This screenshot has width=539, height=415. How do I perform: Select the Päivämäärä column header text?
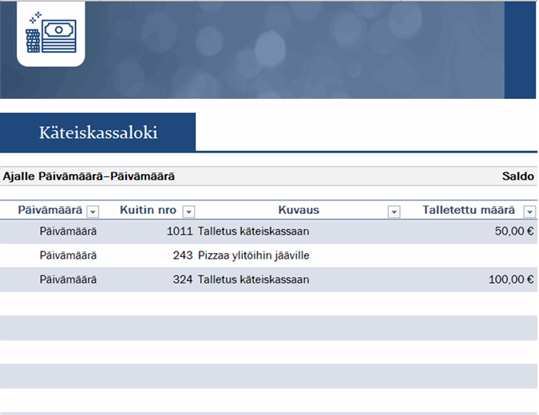click(50, 210)
